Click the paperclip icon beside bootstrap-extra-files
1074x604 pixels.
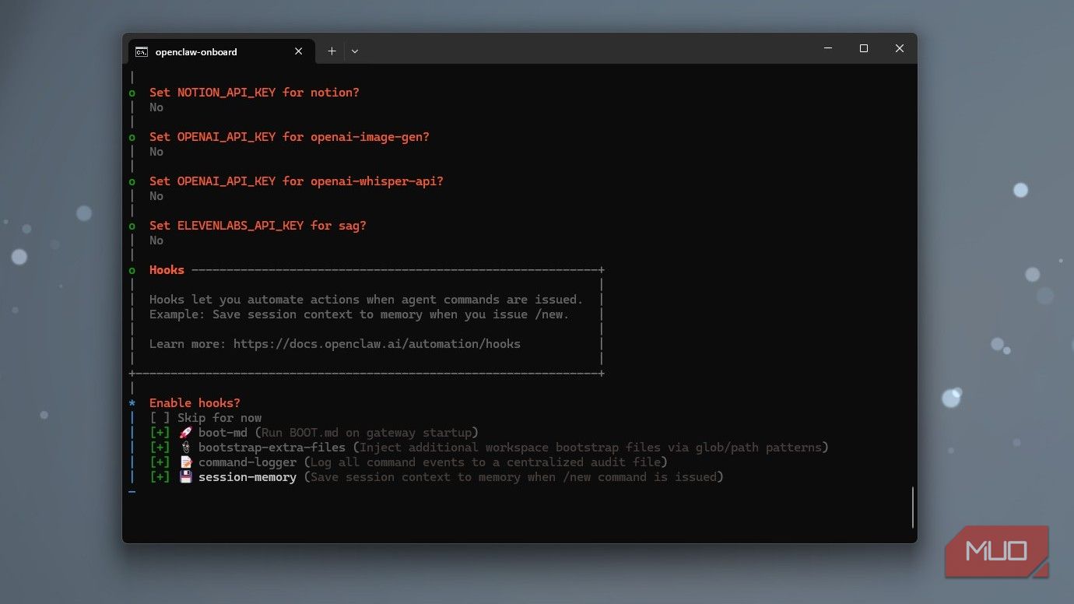click(x=185, y=448)
